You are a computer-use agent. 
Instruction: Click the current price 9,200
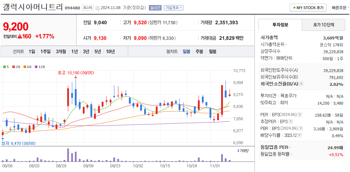16,27
